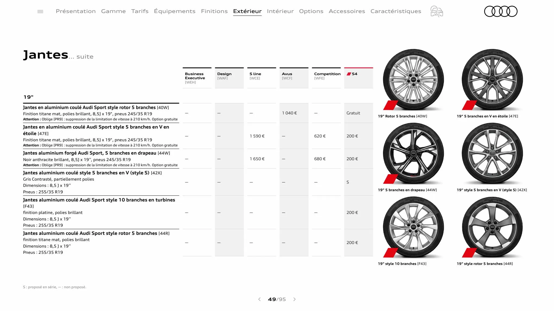Click the rotor 5 branches [40W] row title
This screenshot has width=554, height=311.
click(x=96, y=107)
